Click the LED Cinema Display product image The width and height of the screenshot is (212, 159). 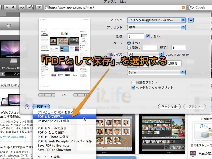click(x=10, y=51)
